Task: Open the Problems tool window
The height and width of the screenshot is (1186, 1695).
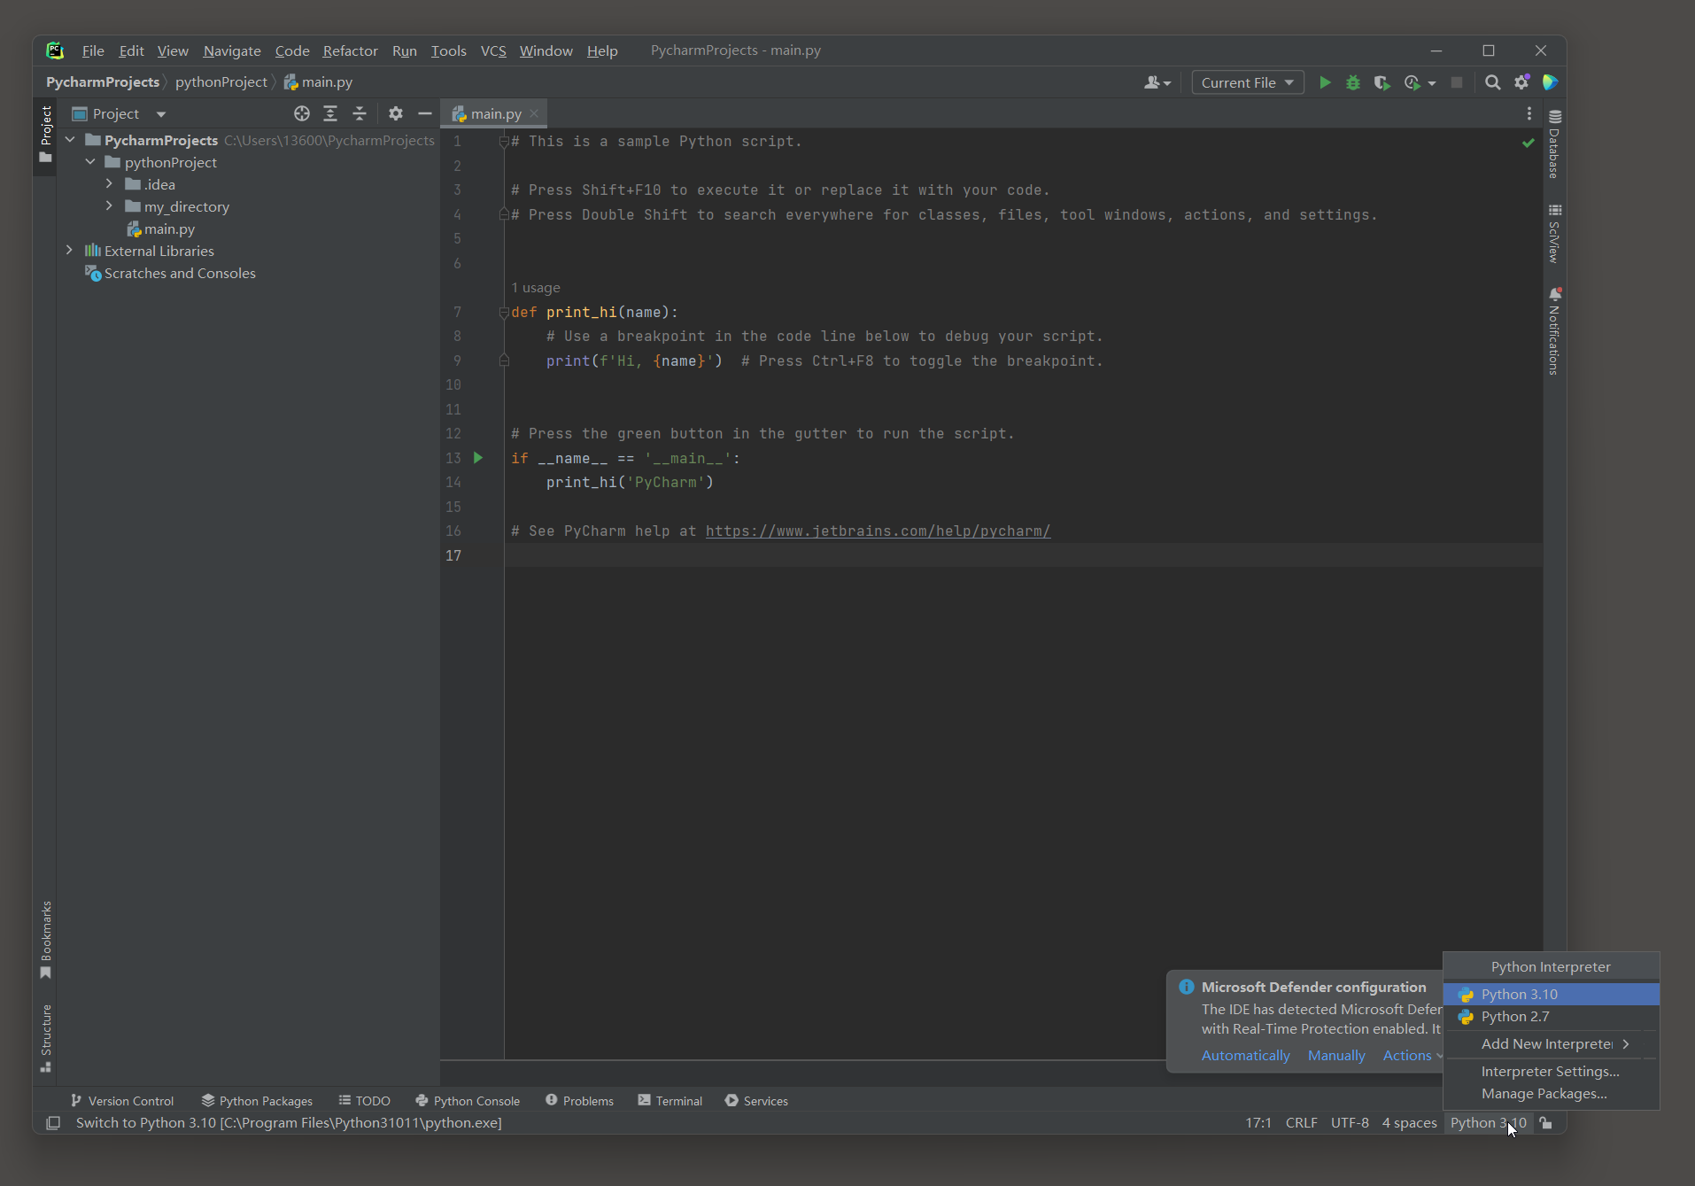Action: 580,1101
